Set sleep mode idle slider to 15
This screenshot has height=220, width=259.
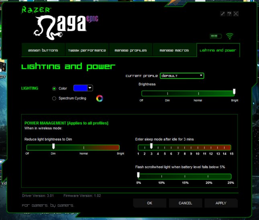231,147
